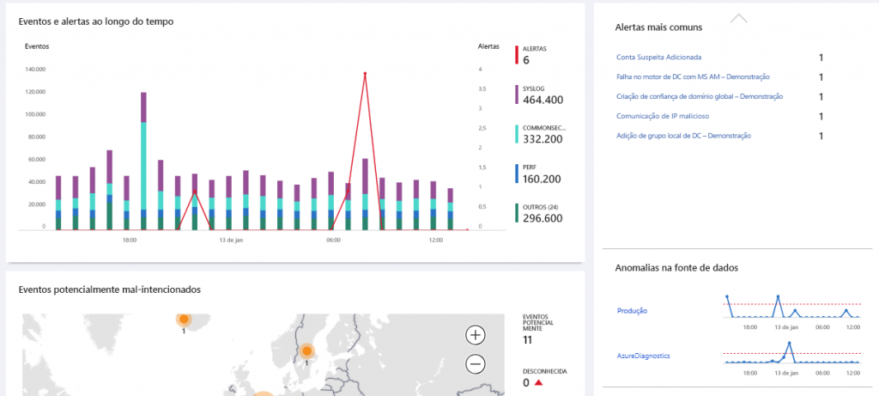
Task: Click the green OUTROS (24) legend entry
Action: tap(543, 213)
